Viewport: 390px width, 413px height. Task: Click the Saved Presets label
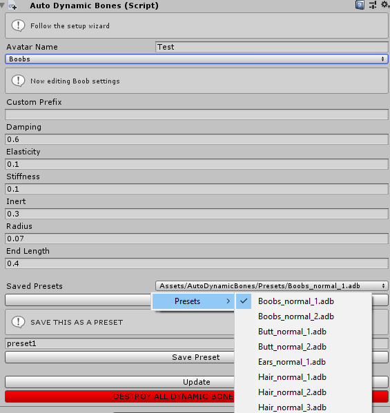[x=35, y=286]
